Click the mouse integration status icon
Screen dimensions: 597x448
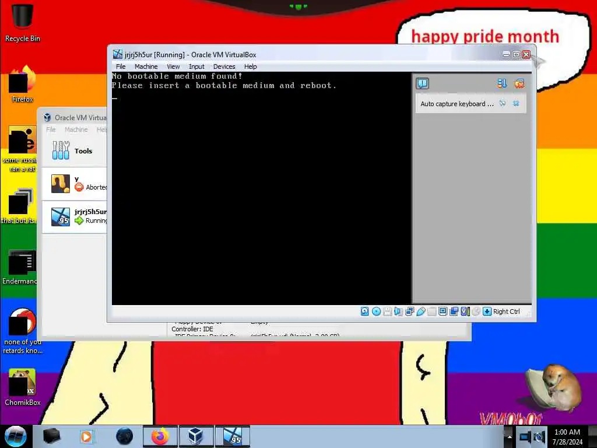tap(476, 311)
